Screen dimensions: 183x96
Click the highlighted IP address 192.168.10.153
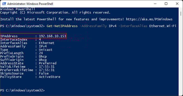(x=52, y=36)
